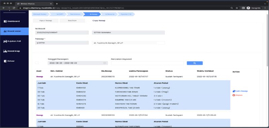The height and width of the screenshot is (128, 269).
Task: Open the browser tab search chevron
Action: [x=265, y=4]
